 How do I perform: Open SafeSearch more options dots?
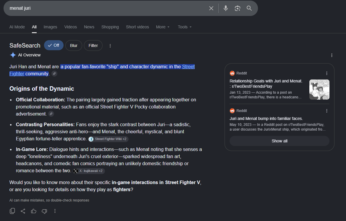pos(110,46)
